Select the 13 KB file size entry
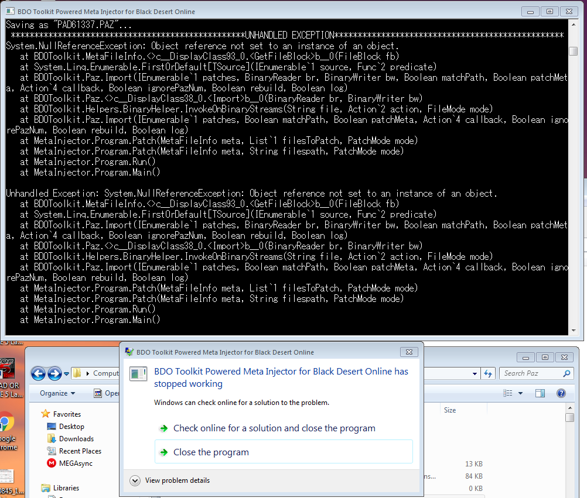 point(473,464)
